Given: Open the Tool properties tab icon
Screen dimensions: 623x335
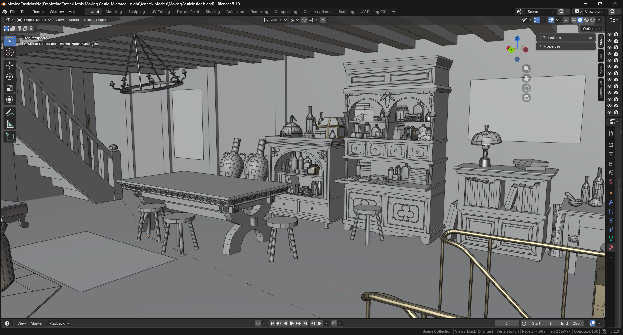Looking at the screenshot, I should pyautogui.click(x=611, y=133).
